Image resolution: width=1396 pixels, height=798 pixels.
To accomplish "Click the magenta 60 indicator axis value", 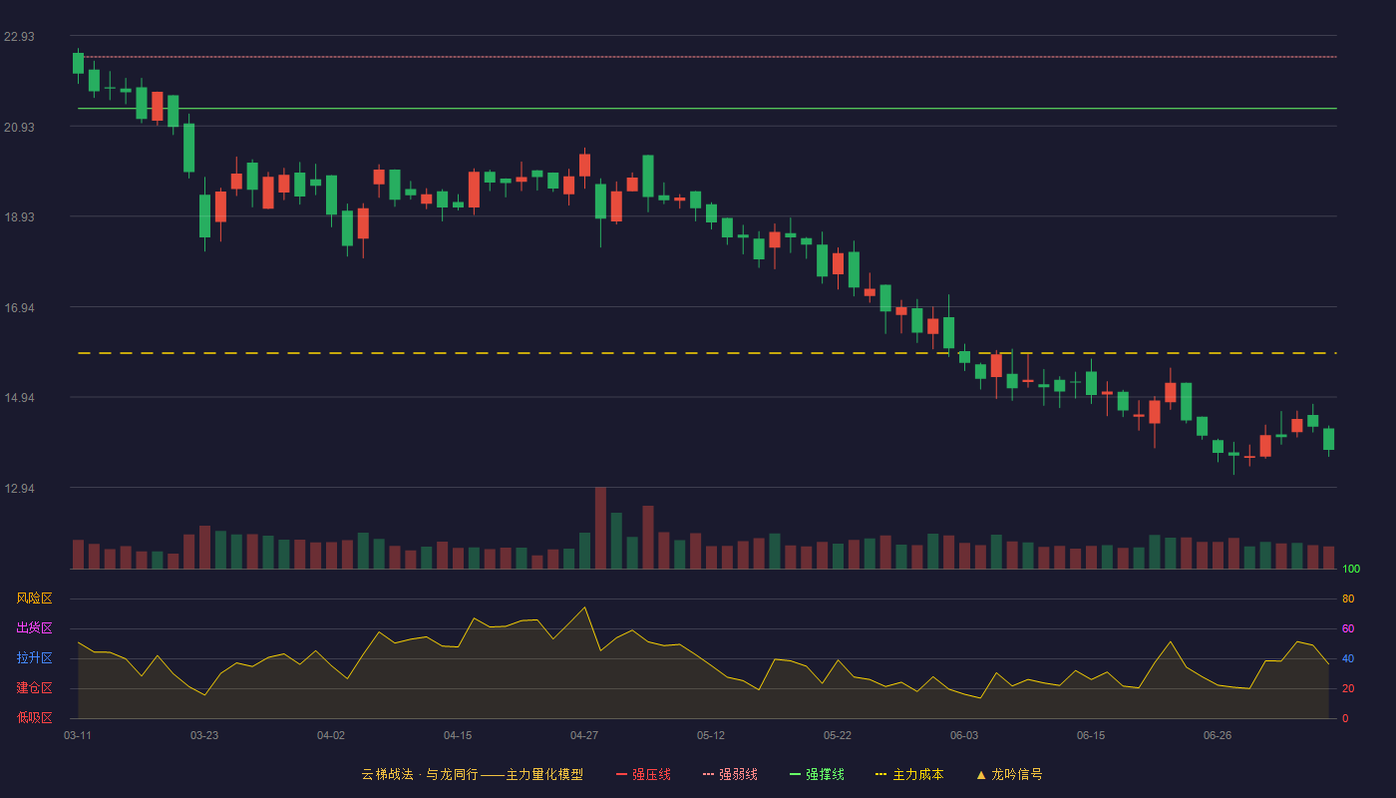I will (x=1348, y=628).
